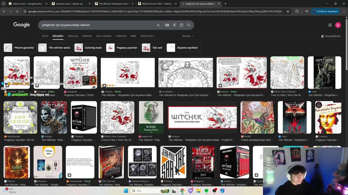Switch to Web tab
Viewport: 348px width, 195px height.
click(x=133, y=36)
